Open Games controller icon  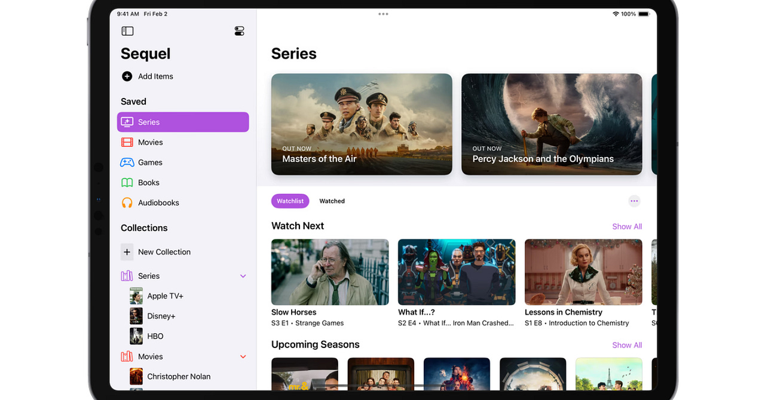tap(127, 162)
